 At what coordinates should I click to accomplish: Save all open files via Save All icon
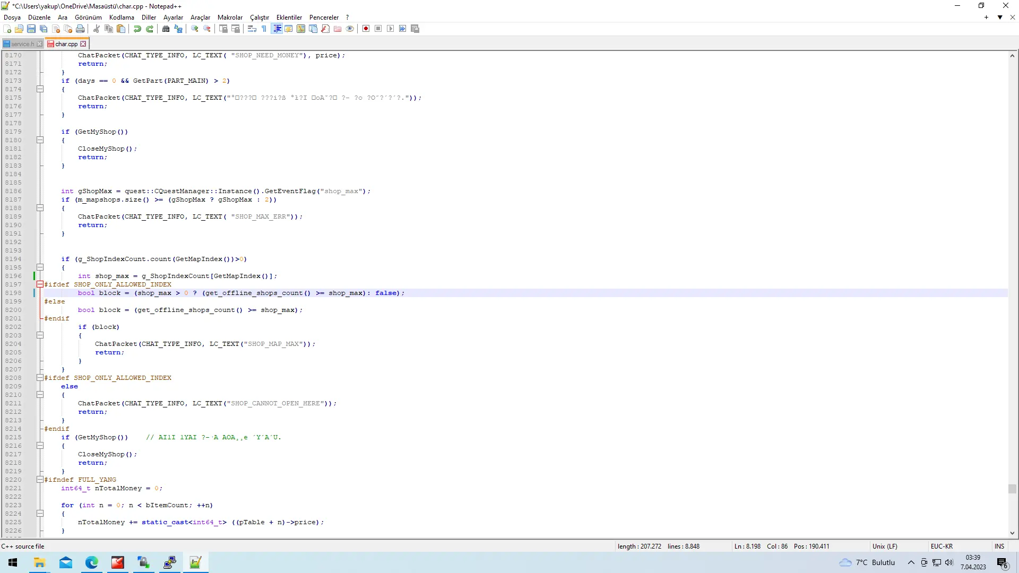tap(43, 29)
